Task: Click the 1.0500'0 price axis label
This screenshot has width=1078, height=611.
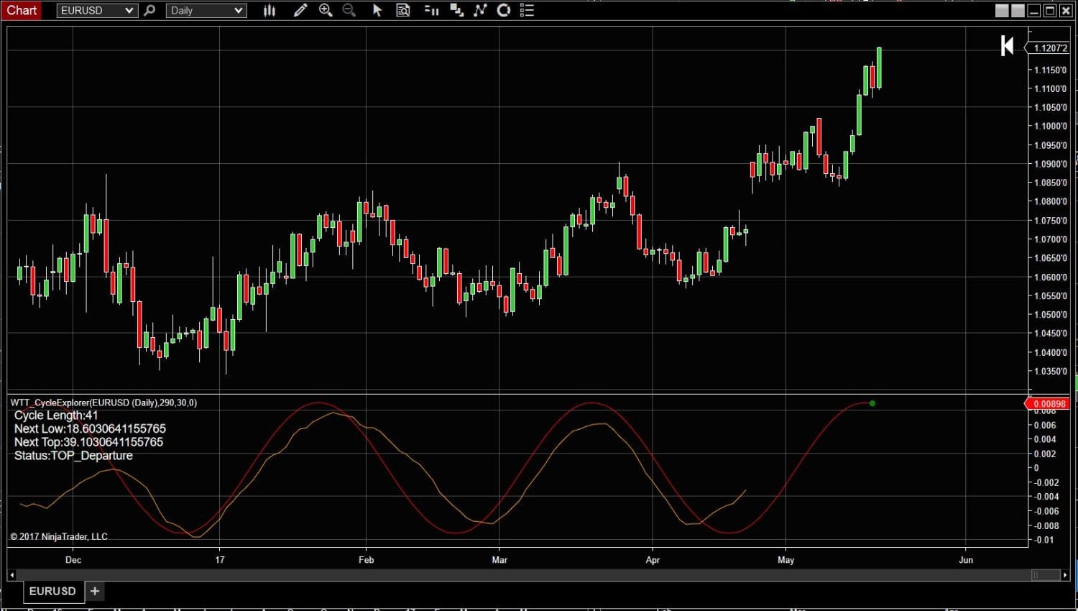Action: click(1051, 315)
